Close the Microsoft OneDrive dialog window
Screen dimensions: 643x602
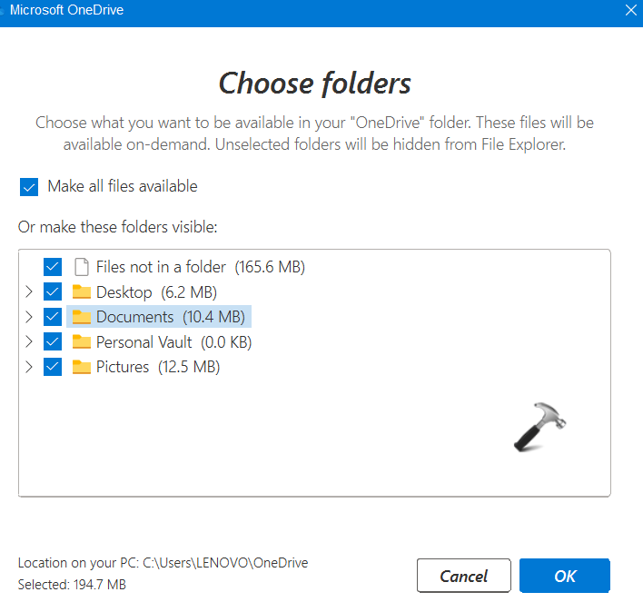coord(631,10)
